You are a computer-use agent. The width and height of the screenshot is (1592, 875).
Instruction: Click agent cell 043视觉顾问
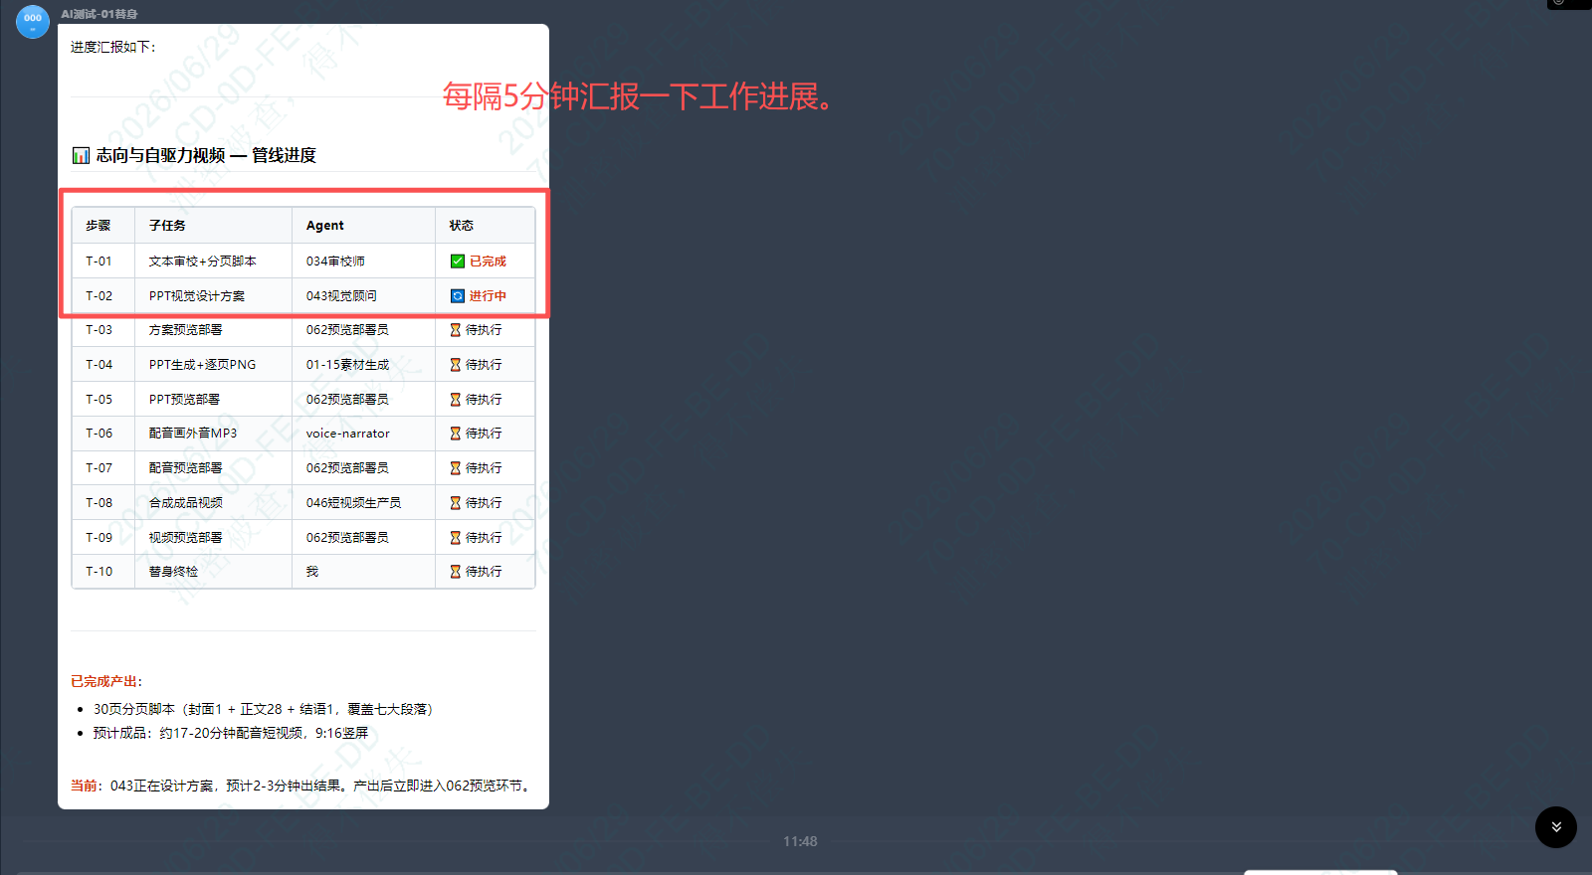coord(341,296)
